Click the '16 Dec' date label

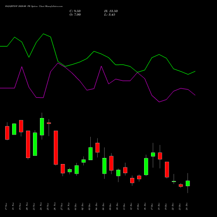tap(145, 206)
